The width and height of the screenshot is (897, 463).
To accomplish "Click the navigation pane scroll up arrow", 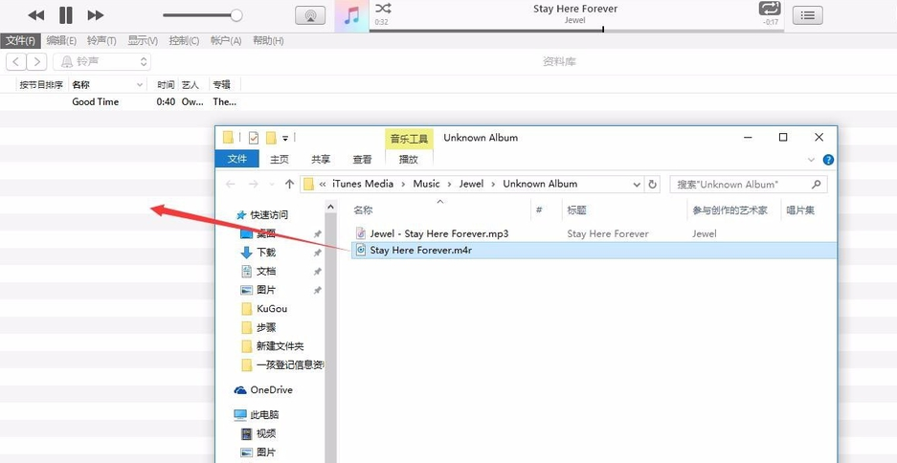I will 330,207.
